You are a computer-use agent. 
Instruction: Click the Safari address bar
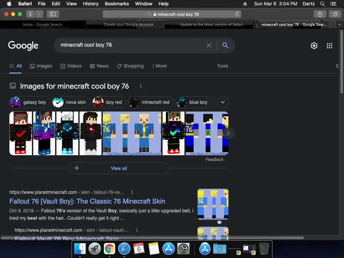[172, 14]
